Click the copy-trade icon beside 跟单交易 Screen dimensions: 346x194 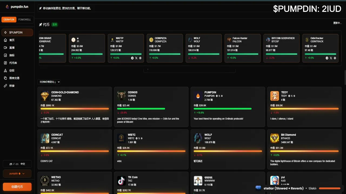point(5,78)
